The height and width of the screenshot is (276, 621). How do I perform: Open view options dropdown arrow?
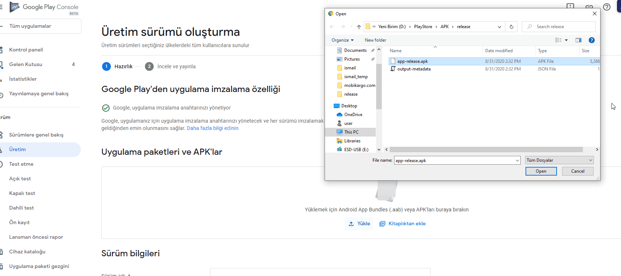[566, 40]
